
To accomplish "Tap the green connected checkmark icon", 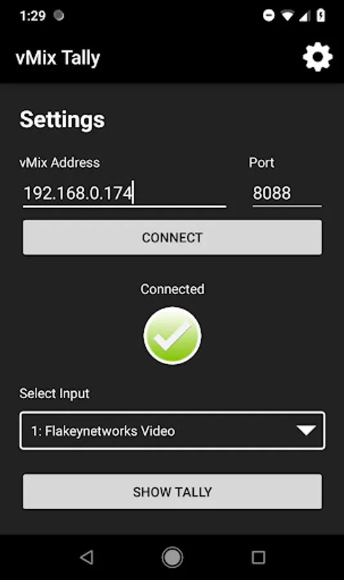I will [x=173, y=336].
